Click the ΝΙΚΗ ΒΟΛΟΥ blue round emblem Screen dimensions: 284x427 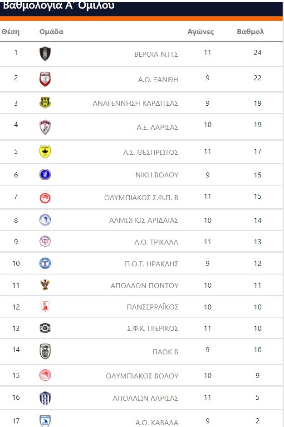tap(45, 175)
